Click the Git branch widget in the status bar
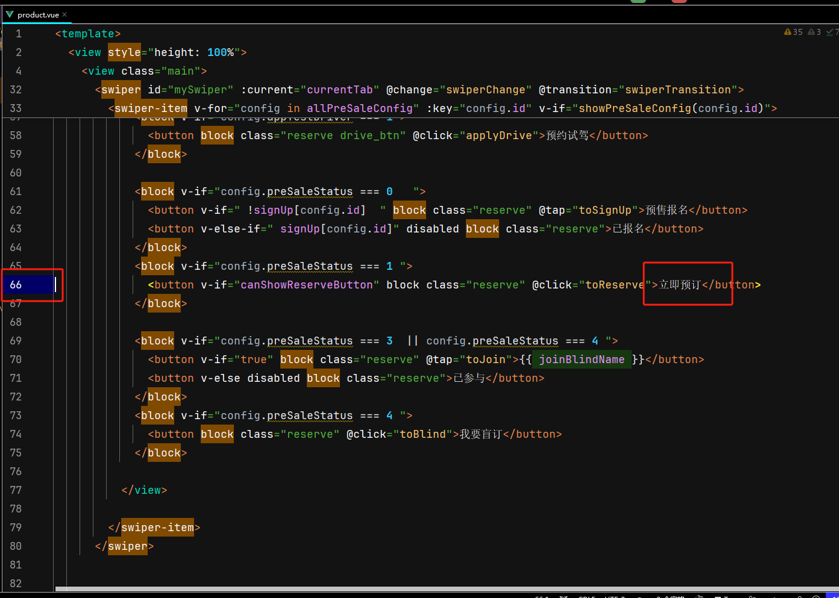The width and height of the screenshot is (839, 598). [563, 596]
